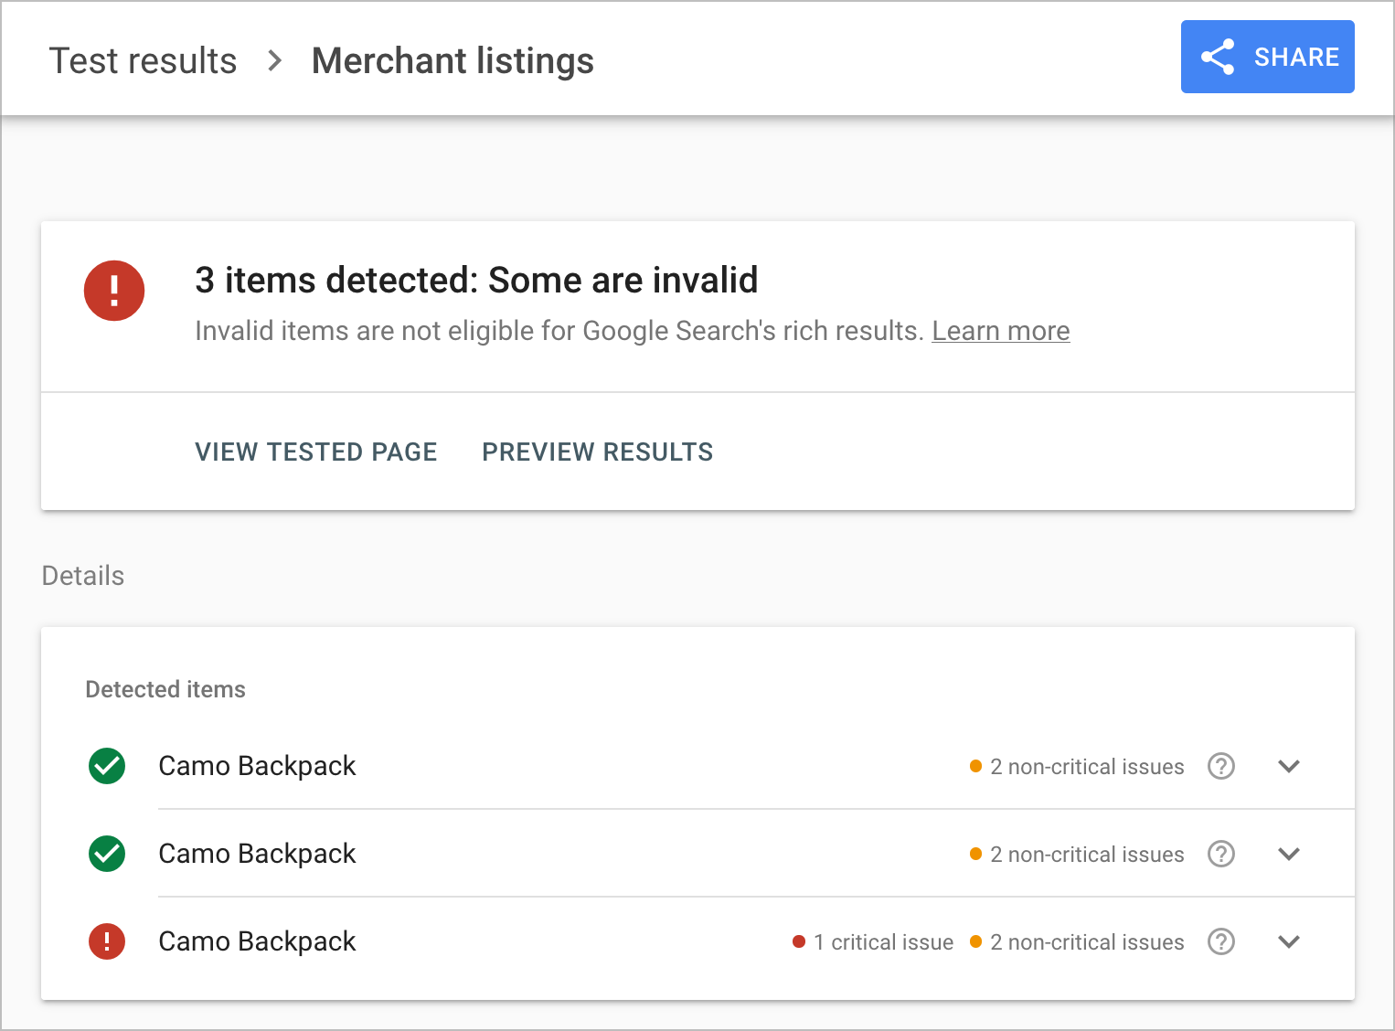
Task: Click the red error status icon in summary
Action: click(114, 291)
